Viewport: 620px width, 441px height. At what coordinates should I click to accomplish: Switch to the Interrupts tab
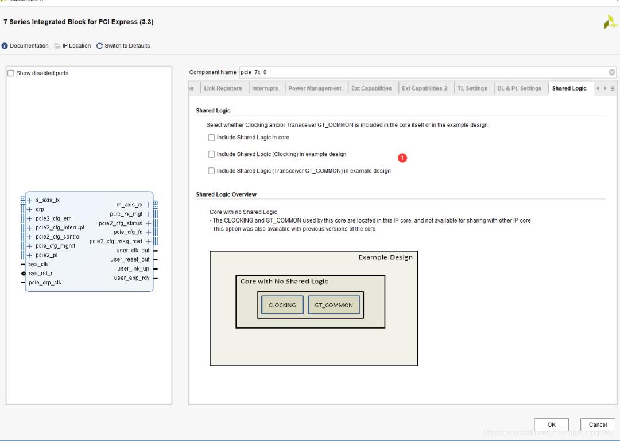coord(265,88)
